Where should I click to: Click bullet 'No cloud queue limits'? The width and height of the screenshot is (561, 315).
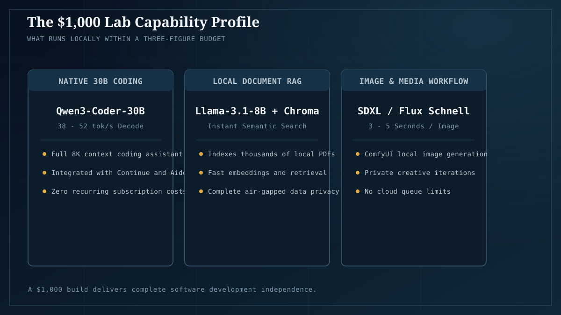[x=403, y=191]
